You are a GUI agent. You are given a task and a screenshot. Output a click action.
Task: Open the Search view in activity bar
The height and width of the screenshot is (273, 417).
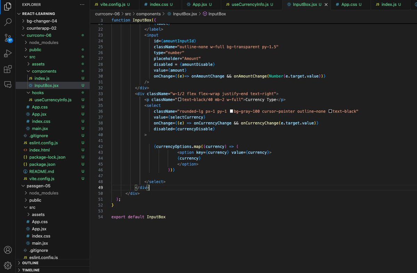(x=8, y=23)
